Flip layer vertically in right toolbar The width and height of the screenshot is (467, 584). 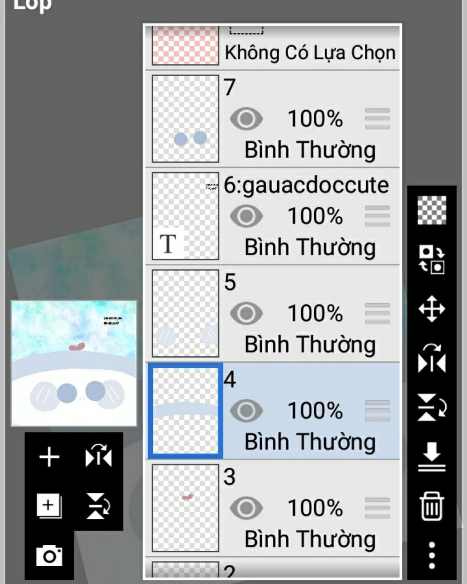[431, 407]
